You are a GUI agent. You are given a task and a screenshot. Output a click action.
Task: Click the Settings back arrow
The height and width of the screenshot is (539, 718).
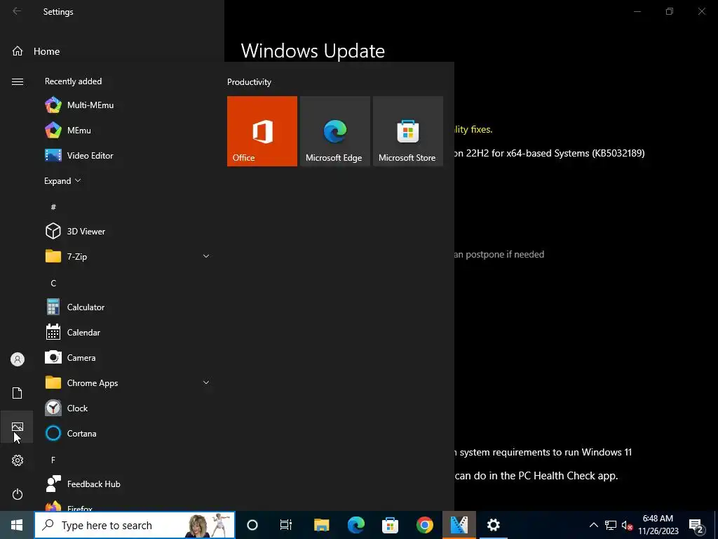[17, 11]
